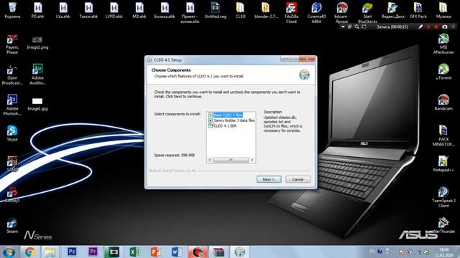Click Cancel in the CLEO Setup dialog
Image resolution: width=460 pixels, height=258 pixels.
(298, 179)
